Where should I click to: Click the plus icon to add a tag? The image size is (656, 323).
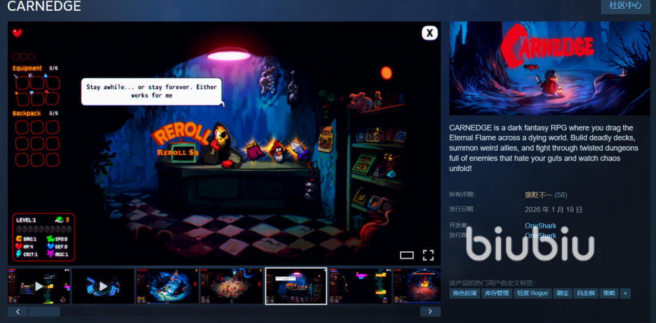click(x=625, y=293)
